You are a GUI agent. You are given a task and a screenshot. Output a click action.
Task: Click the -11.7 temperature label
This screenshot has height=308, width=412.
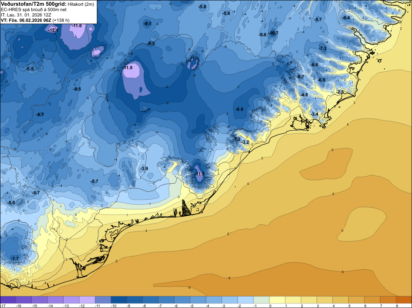(199, 174)
